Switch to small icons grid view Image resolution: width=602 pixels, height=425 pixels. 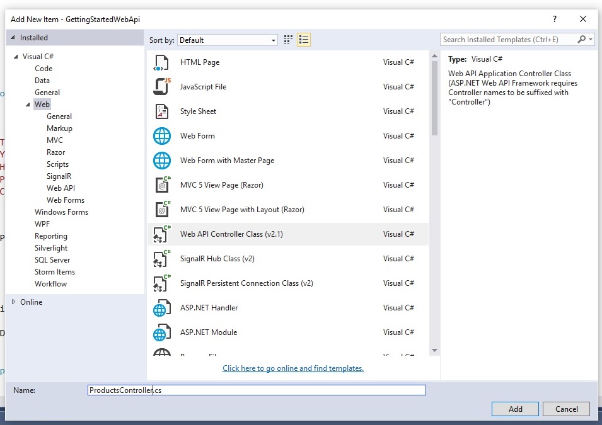[x=289, y=40]
